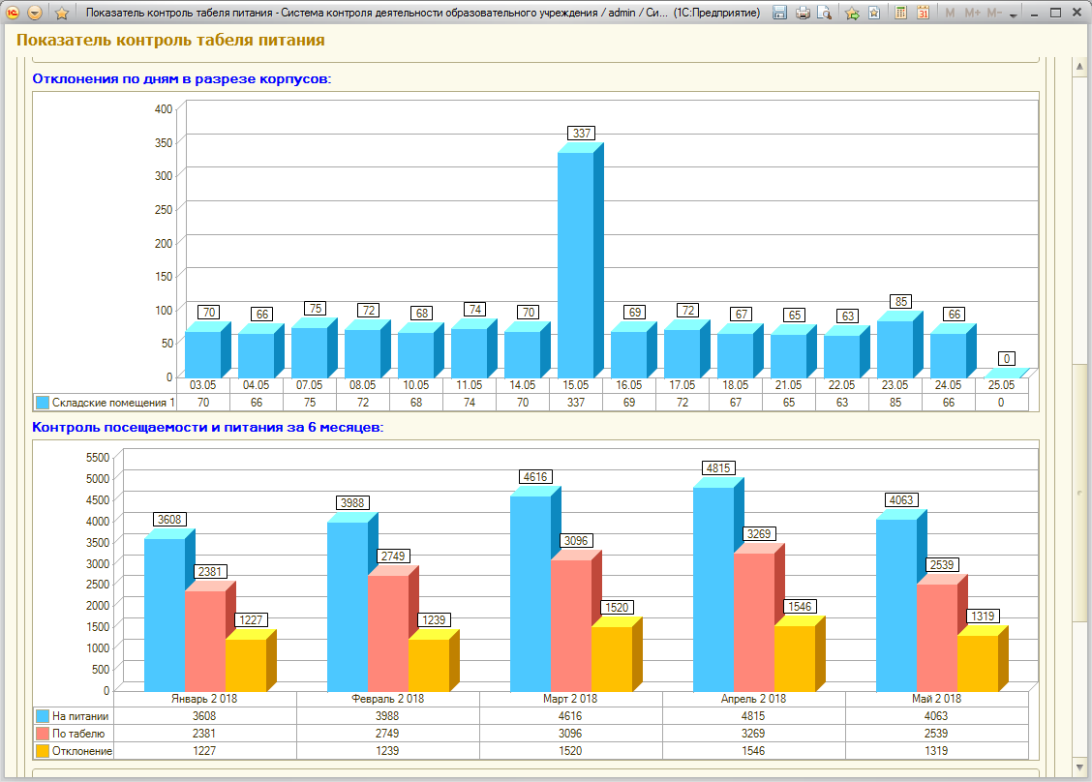Click the scrollbar up arrow

[1079, 67]
